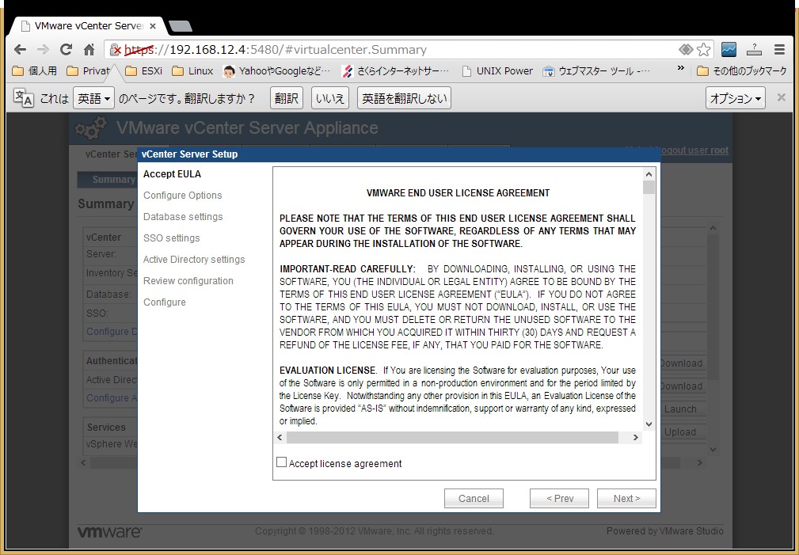Open the 英語 language dropdown
The image size is (799, 555).
(93, 98)
